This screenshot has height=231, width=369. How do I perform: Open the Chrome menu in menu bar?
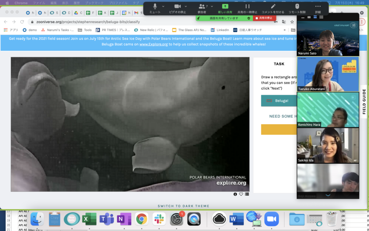(x=21, y=3)
